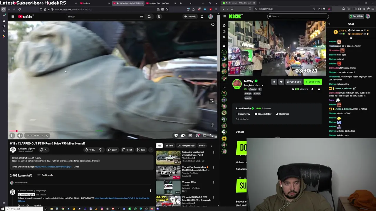Expand chat leaderboard chevron
Screen dimensions: 376x211
[x=351, y=38]
